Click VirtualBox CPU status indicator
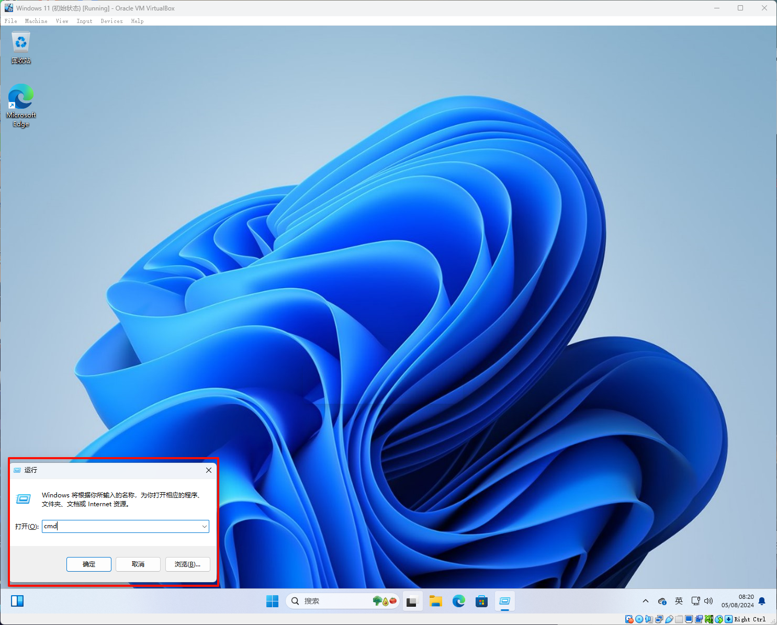777x625 pixels. (709, 619)
